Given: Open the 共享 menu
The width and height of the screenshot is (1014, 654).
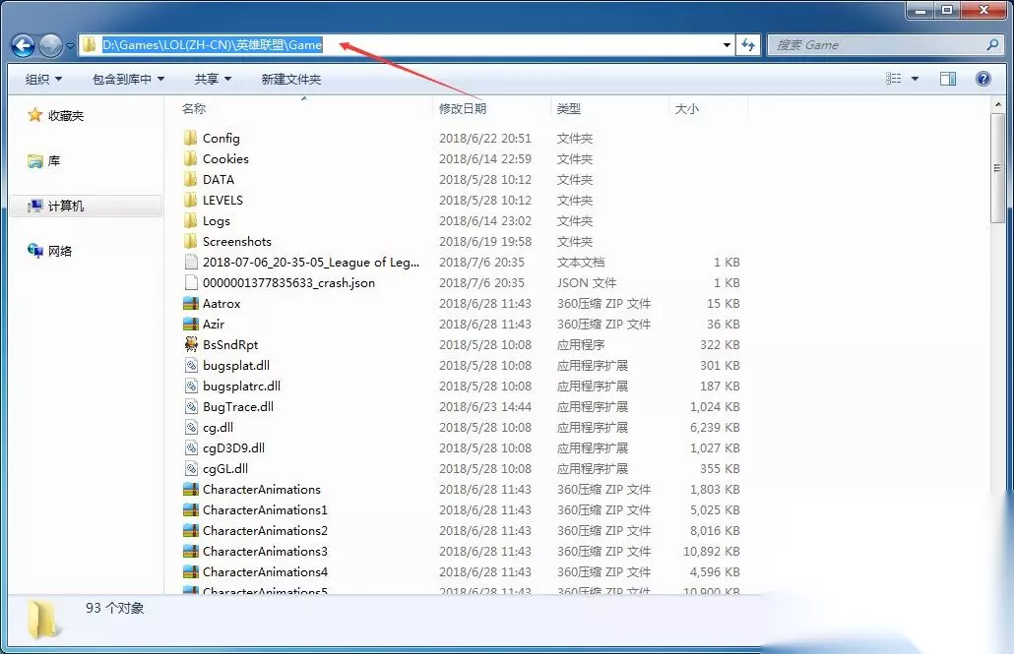Looking at the screenshot, I should [x=213, y=79].
